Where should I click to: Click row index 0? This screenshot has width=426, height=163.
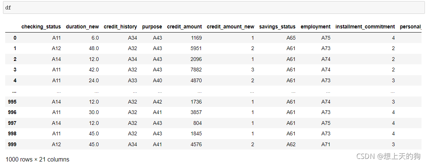(x=15, y=38)
